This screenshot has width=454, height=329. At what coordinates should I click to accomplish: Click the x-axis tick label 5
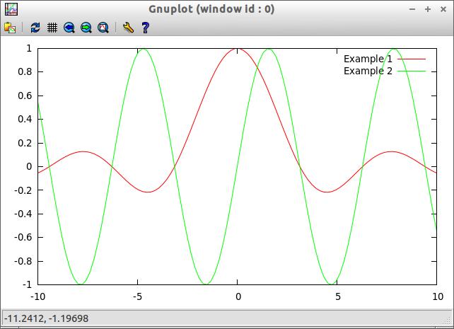[x=337, y=296]
